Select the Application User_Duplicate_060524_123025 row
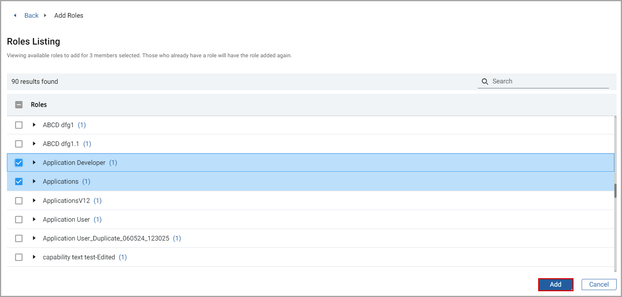Image resolution: width=622 pixels, height=297 pixels. 19,238
